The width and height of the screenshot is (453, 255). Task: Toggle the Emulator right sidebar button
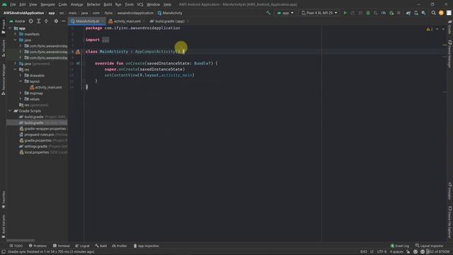point(450,191)
